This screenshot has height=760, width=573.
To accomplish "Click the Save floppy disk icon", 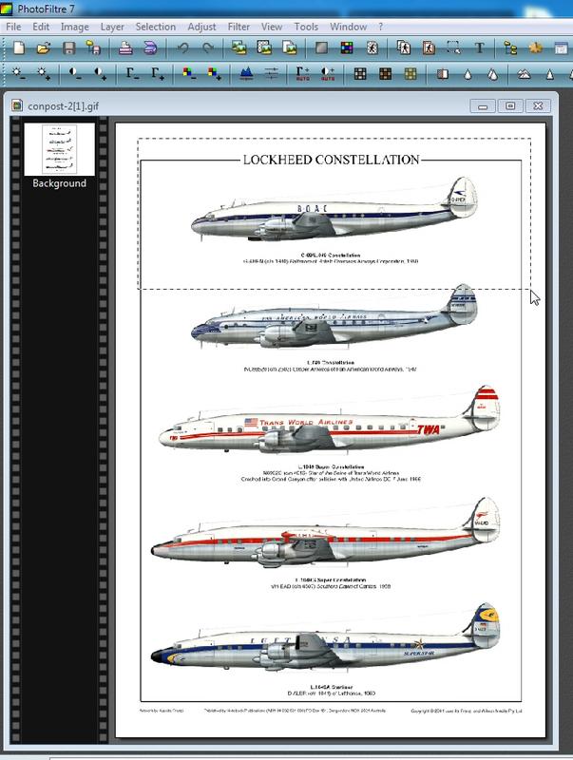I will (68, 47).
